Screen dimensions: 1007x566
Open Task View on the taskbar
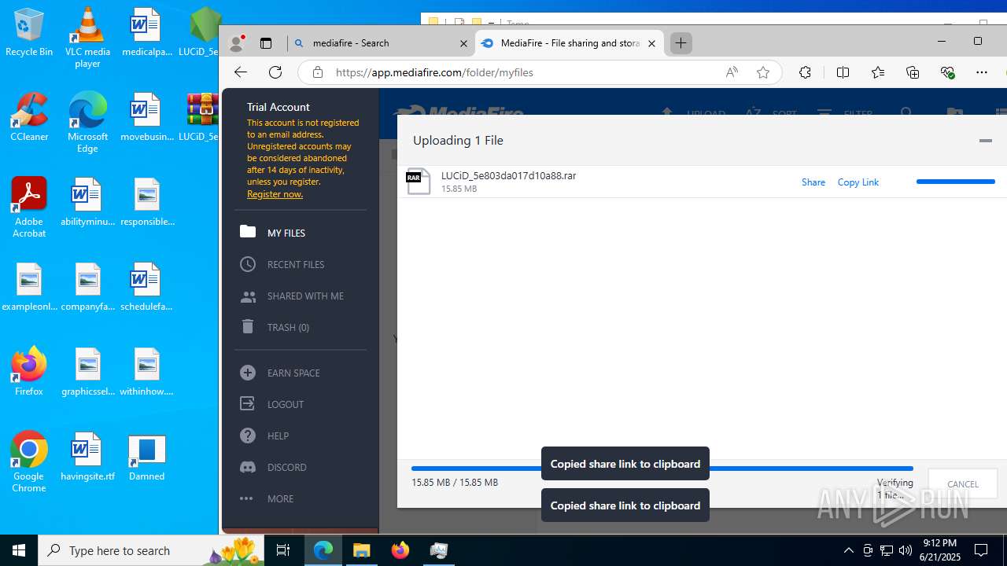(x=283, y=550)
